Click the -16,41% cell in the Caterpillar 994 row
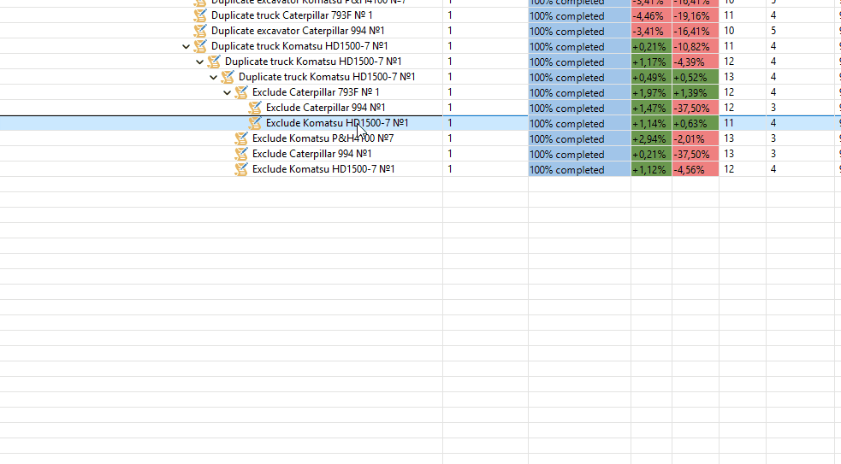This screenshot has height=464, width=841. (x=695, y=31)
